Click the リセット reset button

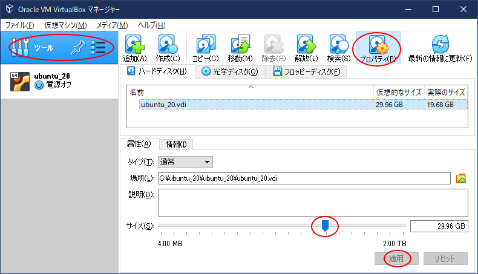(x=445, y=259)
